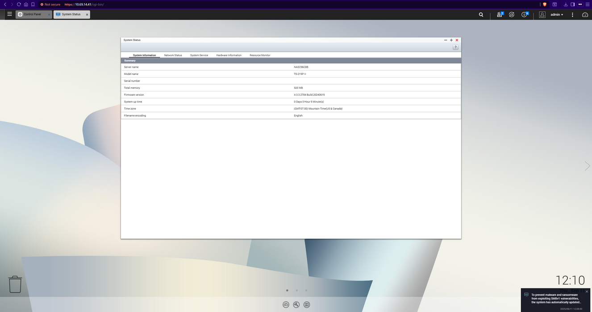Switch to Control Panel taskbar tab

pyautogui.click(x=32, y=14)
